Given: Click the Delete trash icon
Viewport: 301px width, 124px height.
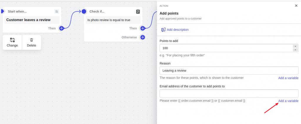Looking at the screenshot, I should click(x=31, y=40).
